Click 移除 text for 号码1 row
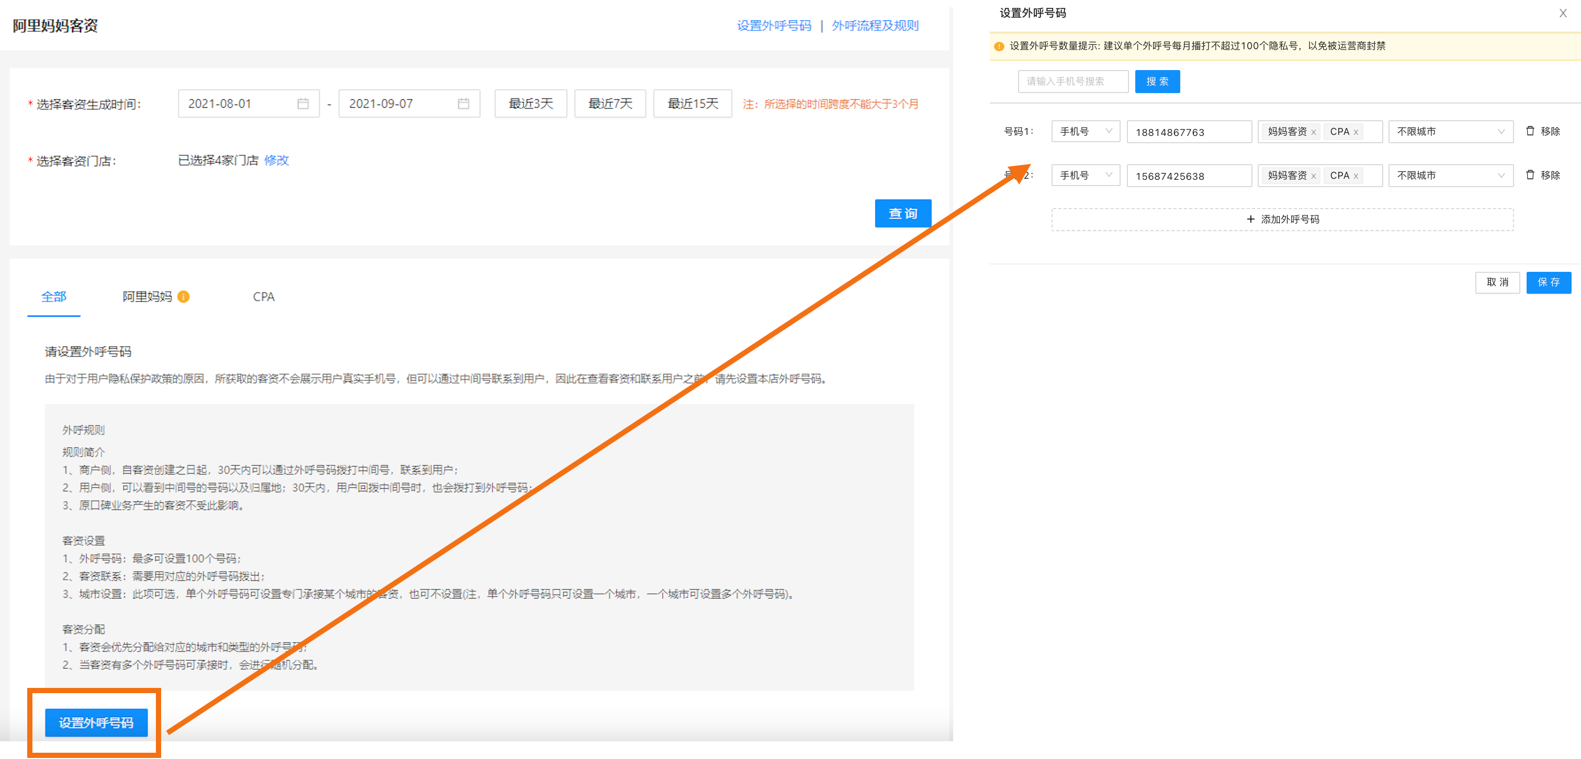The image size is (1581, 759). pyautogui.click(x=1550, y=131)
